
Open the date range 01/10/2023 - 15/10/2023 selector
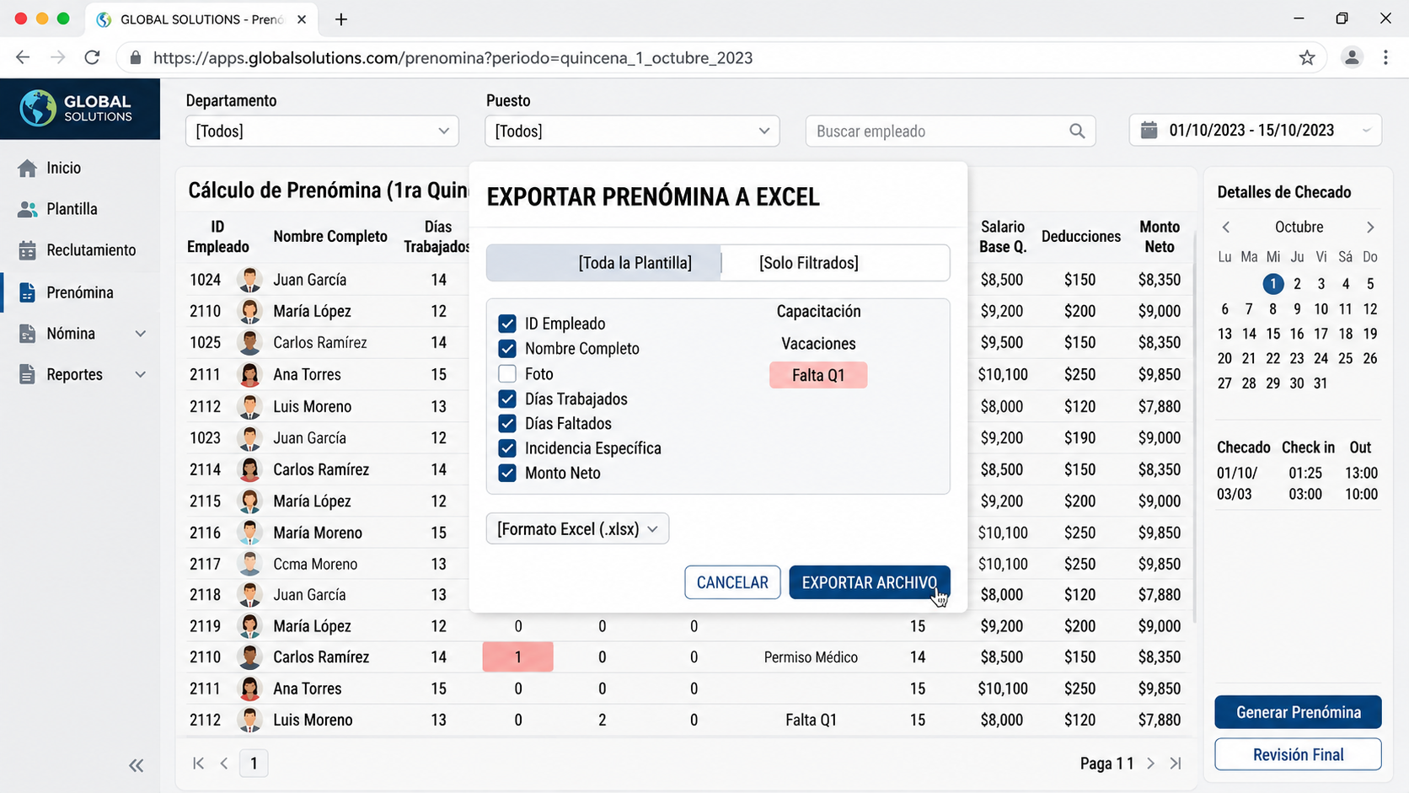1255,131
